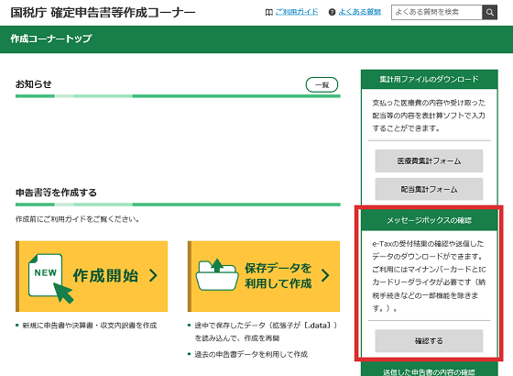Click the chevron arrow on the 作成開始 banner
The height and width of the screenshot is (376, 513).
coord(153,275)
